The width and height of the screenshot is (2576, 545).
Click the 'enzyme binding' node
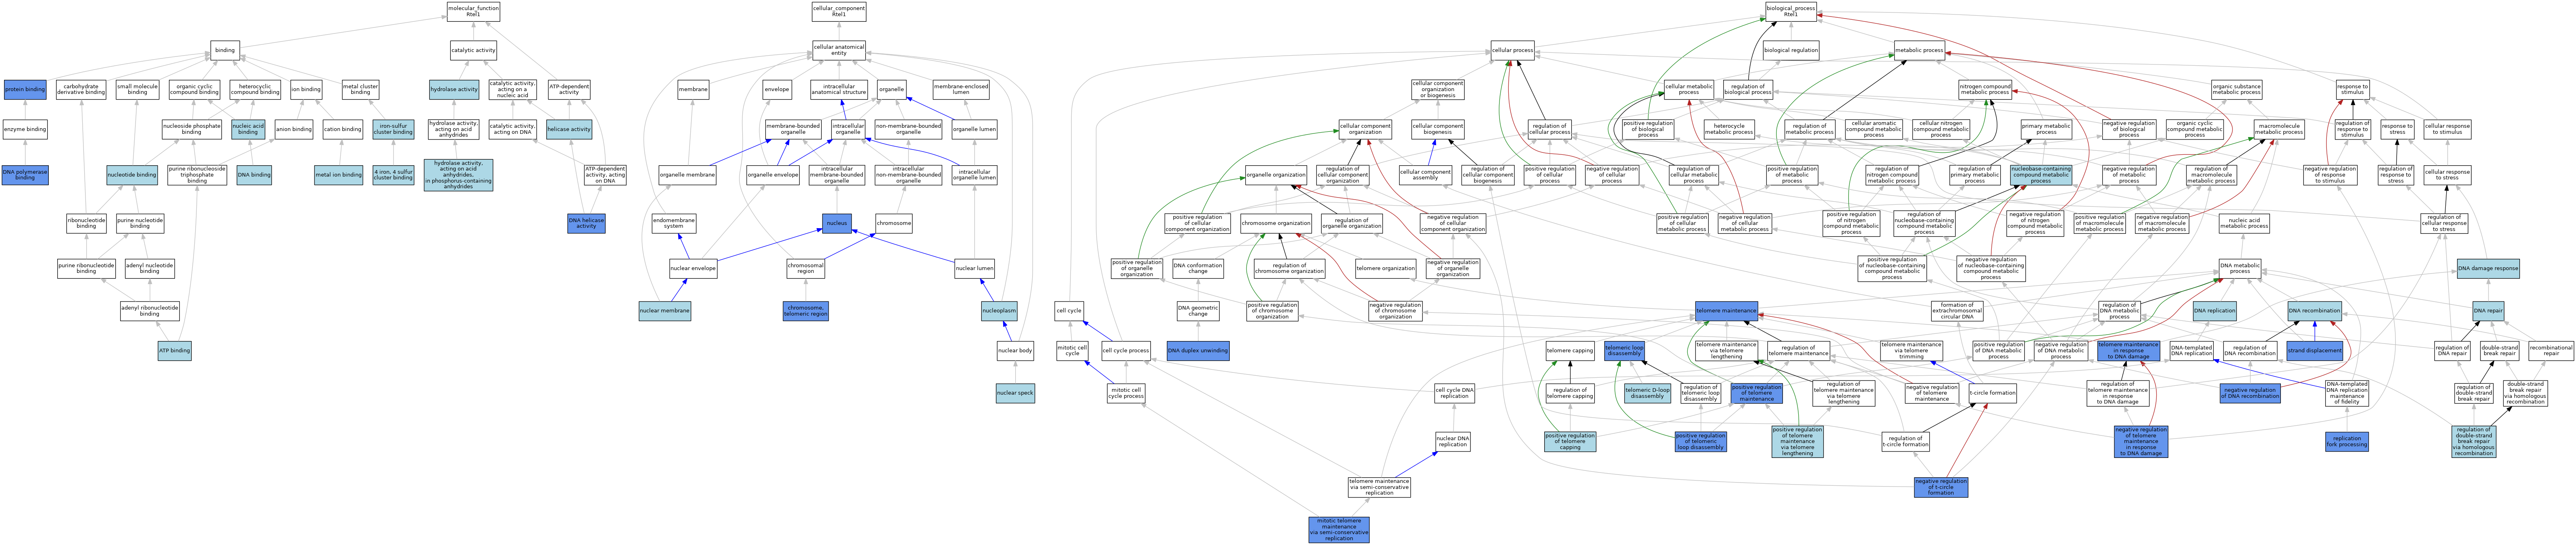tap(25, 129)
